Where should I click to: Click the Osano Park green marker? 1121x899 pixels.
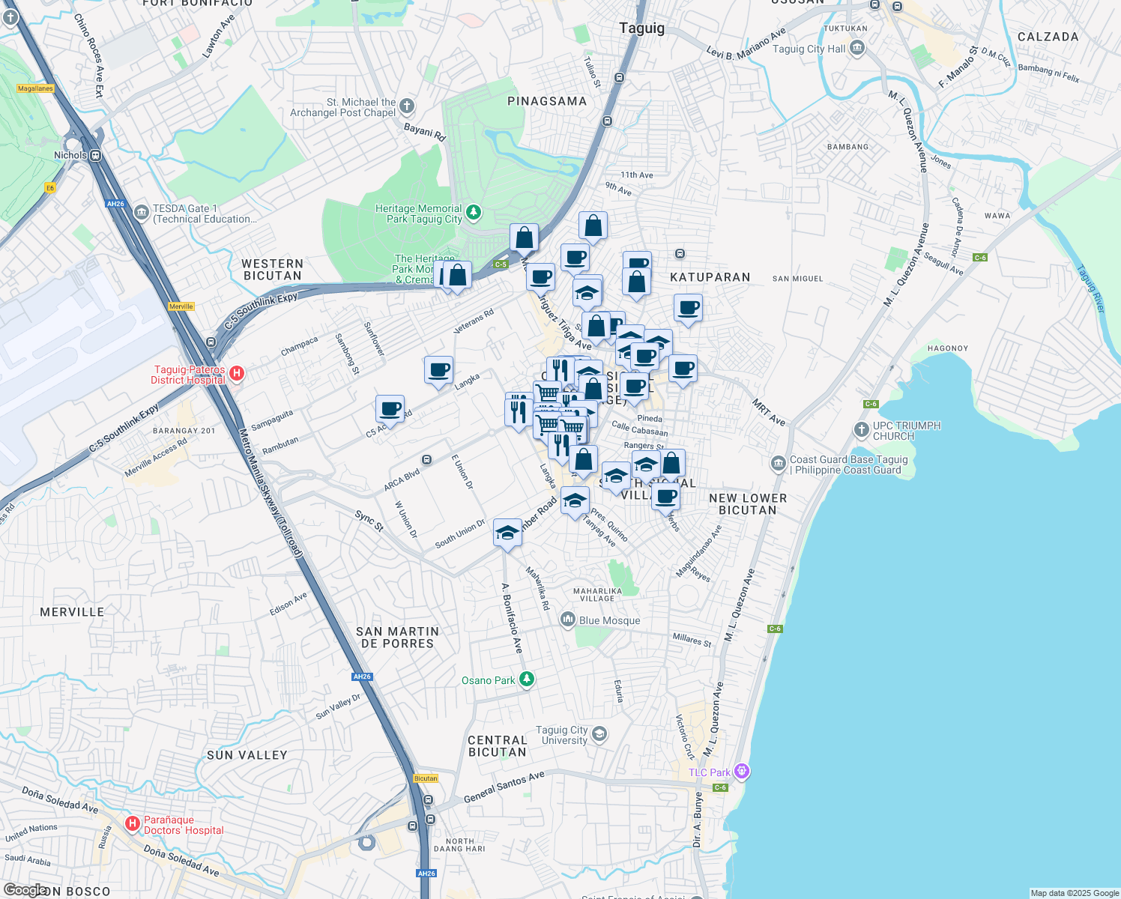pyautogui.click(x=527, y=679)
